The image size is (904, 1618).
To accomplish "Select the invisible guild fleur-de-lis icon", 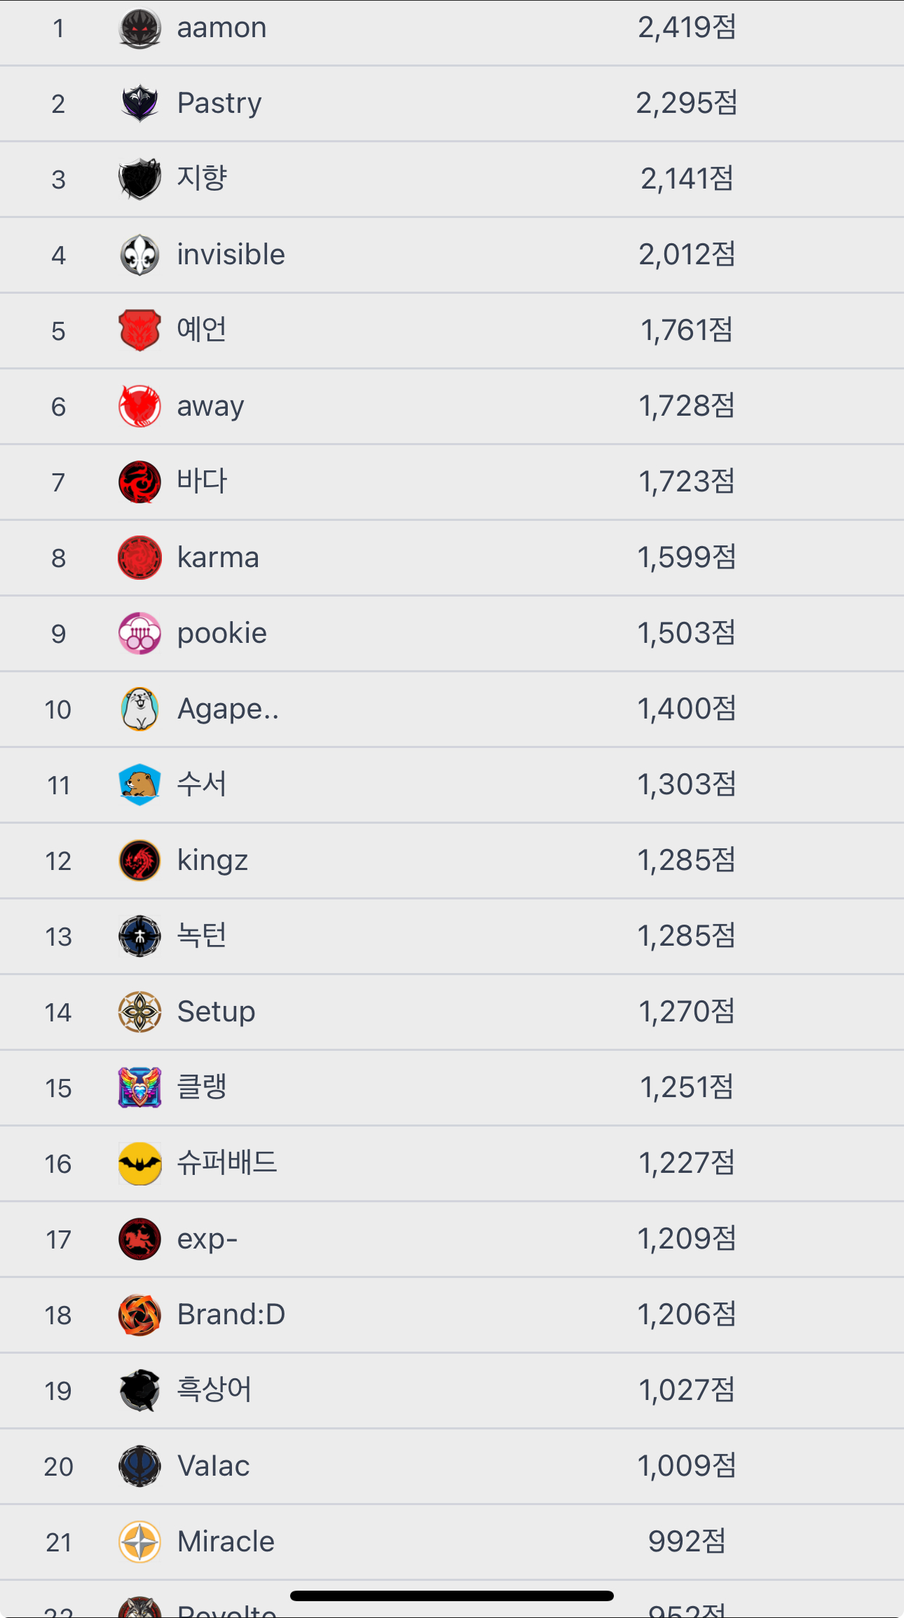I will (x=139, y=254).
